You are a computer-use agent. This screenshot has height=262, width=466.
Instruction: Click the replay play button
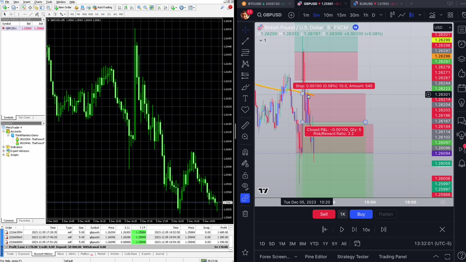tap(341, 230)
